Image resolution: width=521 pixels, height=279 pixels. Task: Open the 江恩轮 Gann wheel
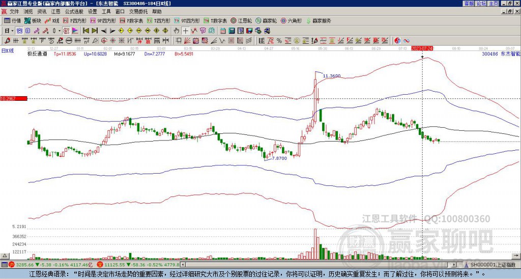click(241, 20)
